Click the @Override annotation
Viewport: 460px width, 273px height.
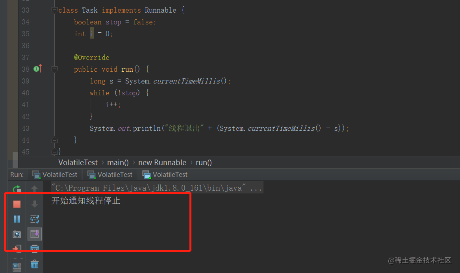92,58
